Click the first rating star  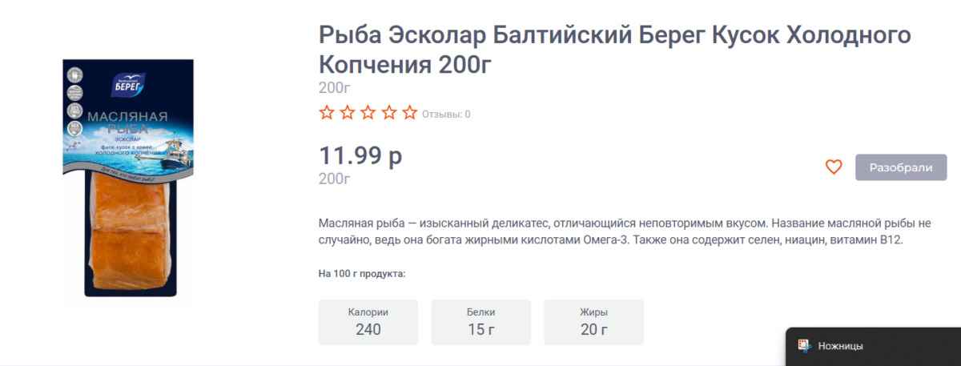(x=327, y=113)
